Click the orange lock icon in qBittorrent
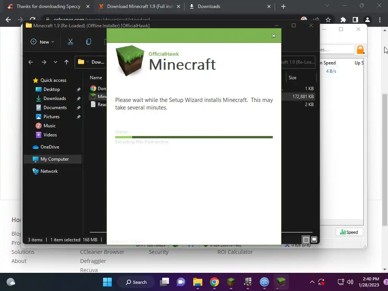 360,50
